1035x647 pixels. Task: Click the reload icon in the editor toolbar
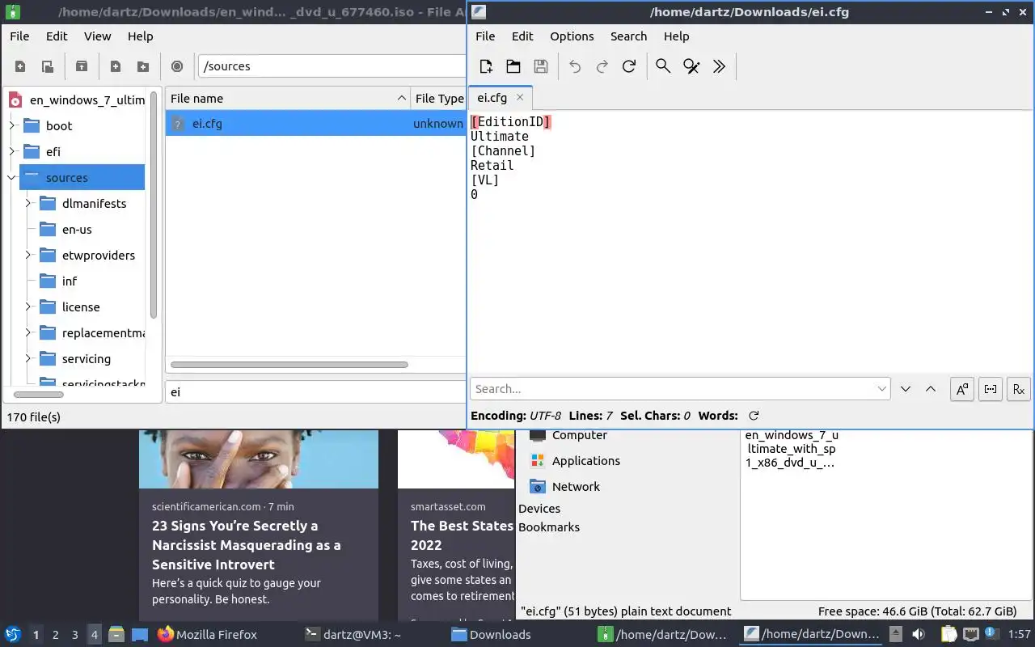click(x=629, y=66)
